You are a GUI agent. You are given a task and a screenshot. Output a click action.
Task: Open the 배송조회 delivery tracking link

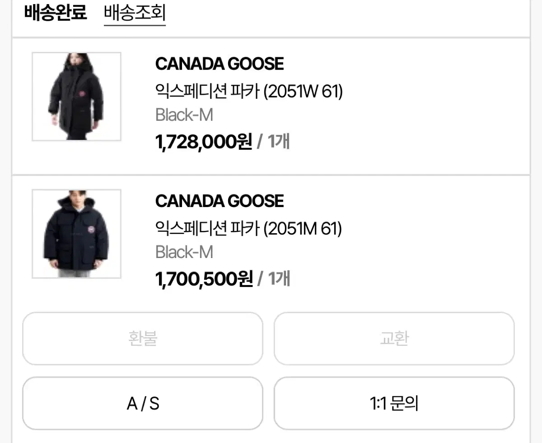pos(135,13)
